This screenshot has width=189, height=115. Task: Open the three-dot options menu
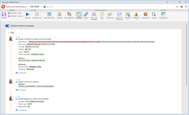[x=167, y=2]
